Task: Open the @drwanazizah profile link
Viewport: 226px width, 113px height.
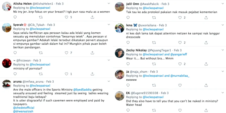Action: point(23,111)
